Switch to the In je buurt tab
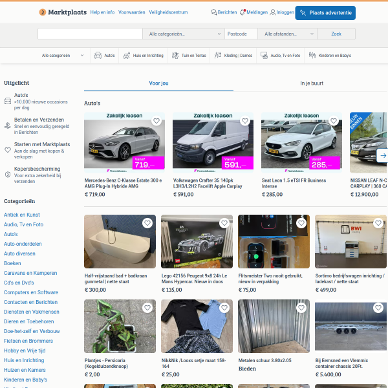 312,83
